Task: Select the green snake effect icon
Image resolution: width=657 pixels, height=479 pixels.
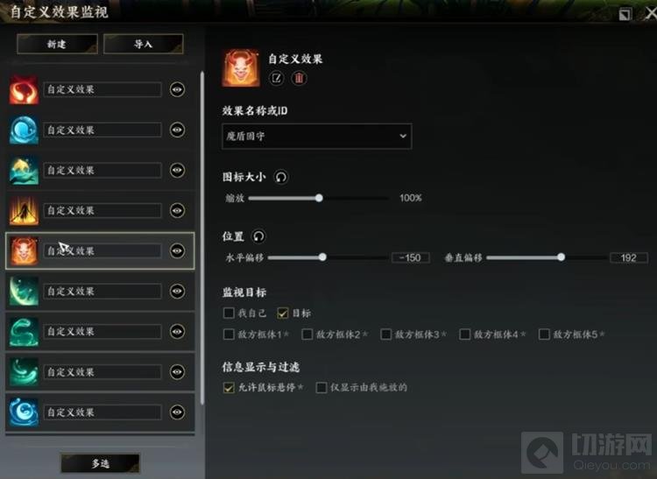Action: [24, 332]
